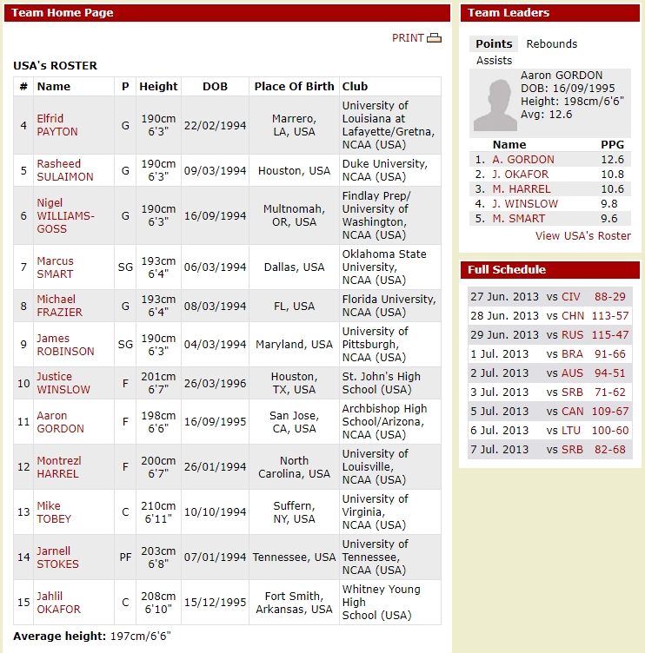645x653 pixels.
Task: Select Marcus Smart in the roster table
Action: 55,267
